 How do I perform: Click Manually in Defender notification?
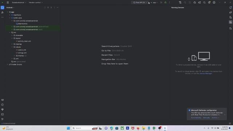point(206,118)
